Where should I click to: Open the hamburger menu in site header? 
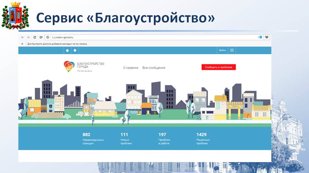232,50
